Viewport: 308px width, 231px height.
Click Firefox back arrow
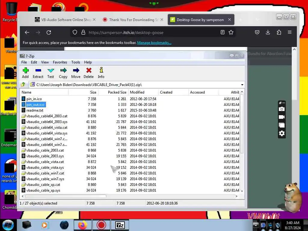(x=27, y=32)
